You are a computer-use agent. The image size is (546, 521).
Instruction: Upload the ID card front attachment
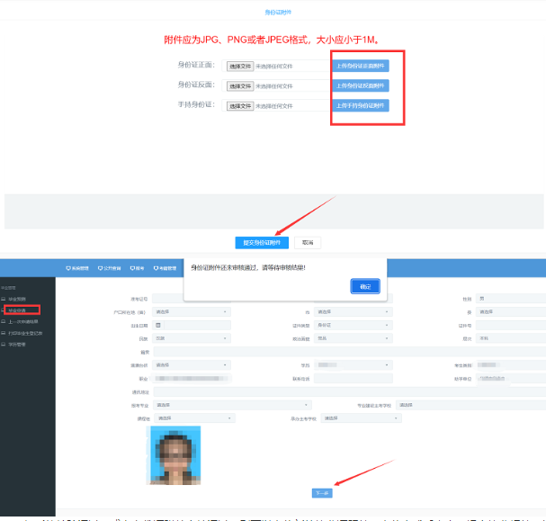click(361, 66)
